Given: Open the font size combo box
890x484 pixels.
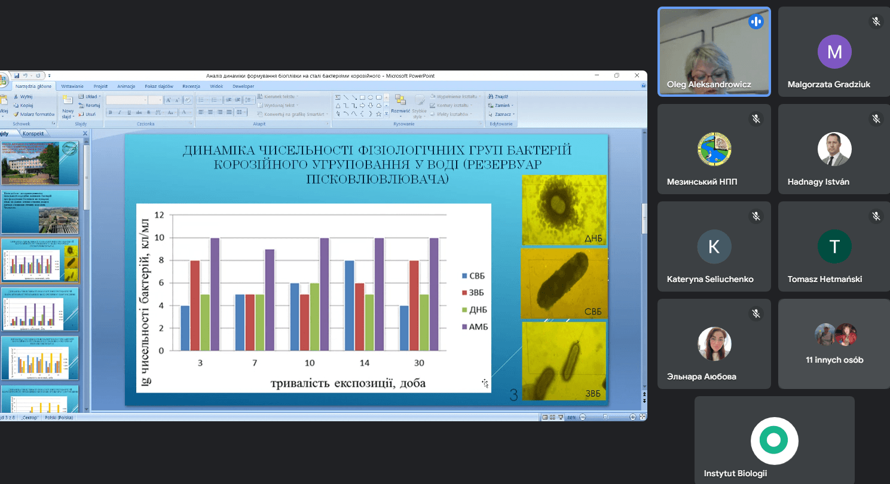Looking at the screenshot, I should click(155, 100).
